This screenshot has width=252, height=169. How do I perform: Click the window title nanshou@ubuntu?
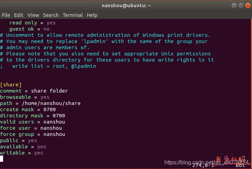point(126,6)
